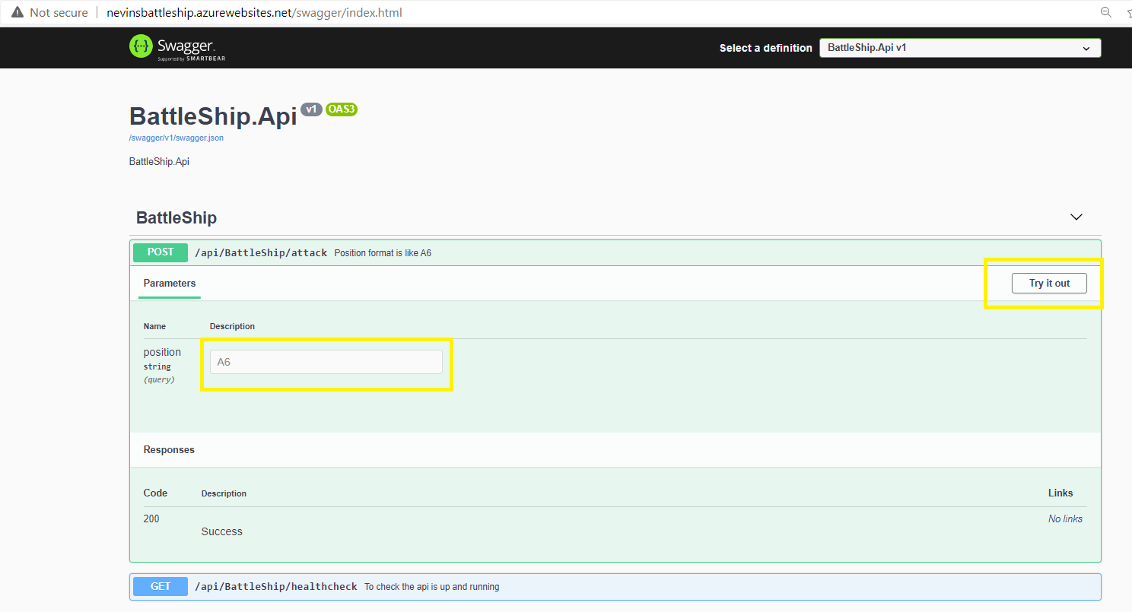
Task: Select the Parameters tab
Action: (170, 284)
